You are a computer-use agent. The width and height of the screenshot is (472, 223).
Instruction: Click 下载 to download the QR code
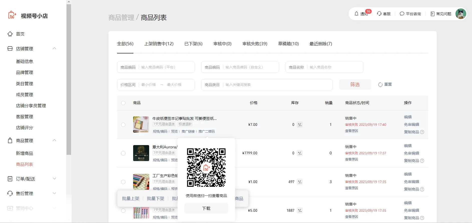[206, 208]
